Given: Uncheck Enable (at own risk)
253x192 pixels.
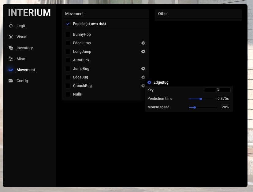Looking at the screenshot, I should [x=68, y=24].
